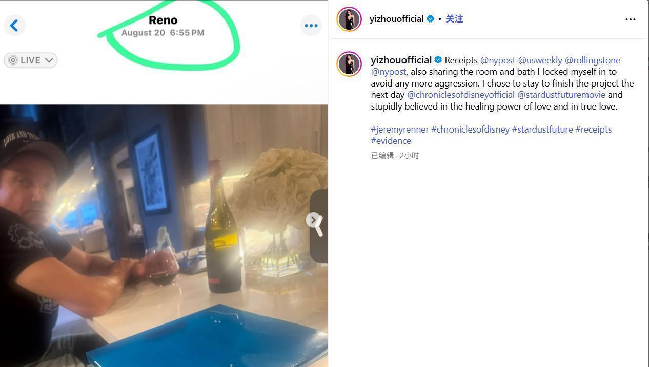Screen dimensions: 649x367
Task: Open the #stardustfuture hashtag
Action: point(542,129)
